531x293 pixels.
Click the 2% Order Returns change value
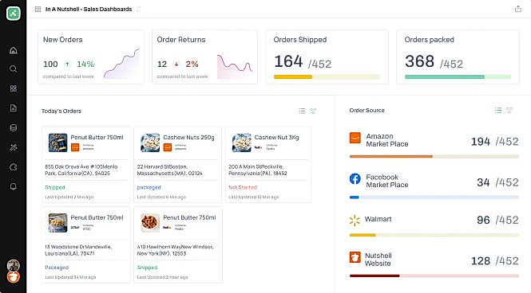pyautogui.click(x=192, y=64)
